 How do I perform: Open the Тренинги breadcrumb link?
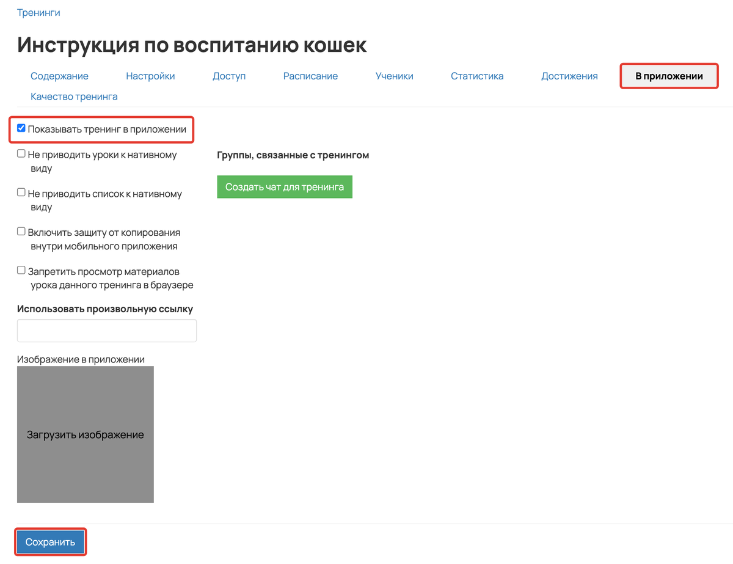[38, 12]
